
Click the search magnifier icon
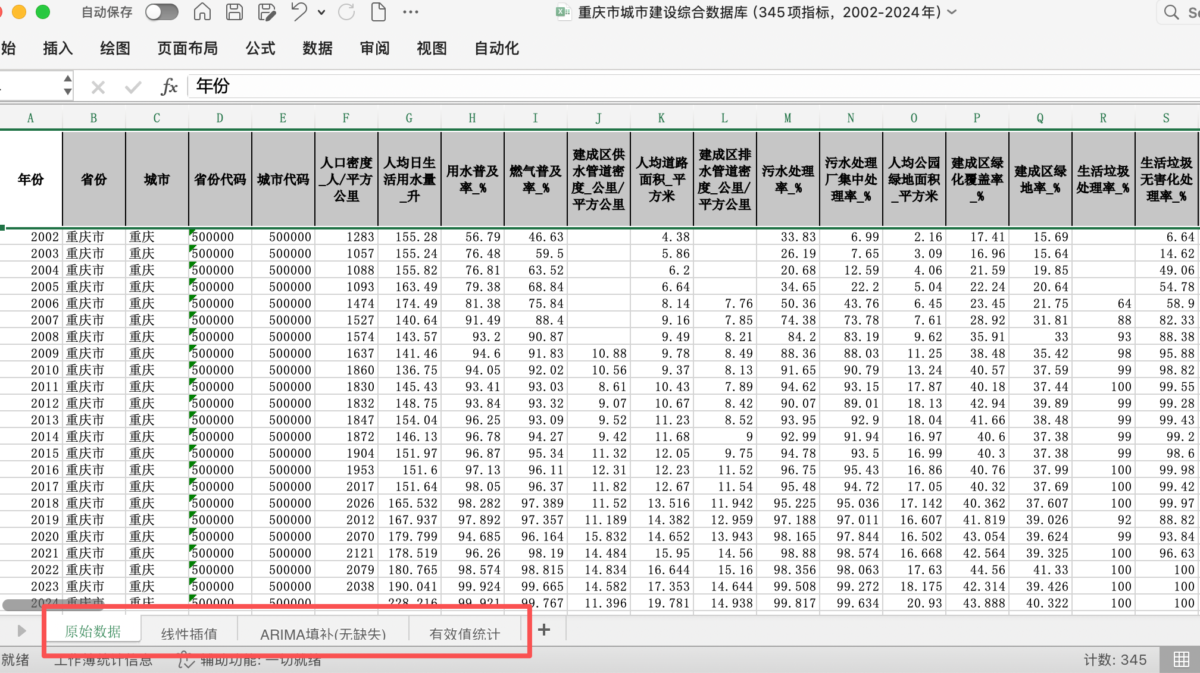coord(1171,12)
